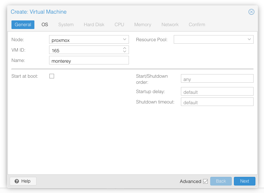This screenshot has height=193, width=264.
Task: Open the Resource Pool dropdown
Action: pyautogui.click(x=213, y=39)
